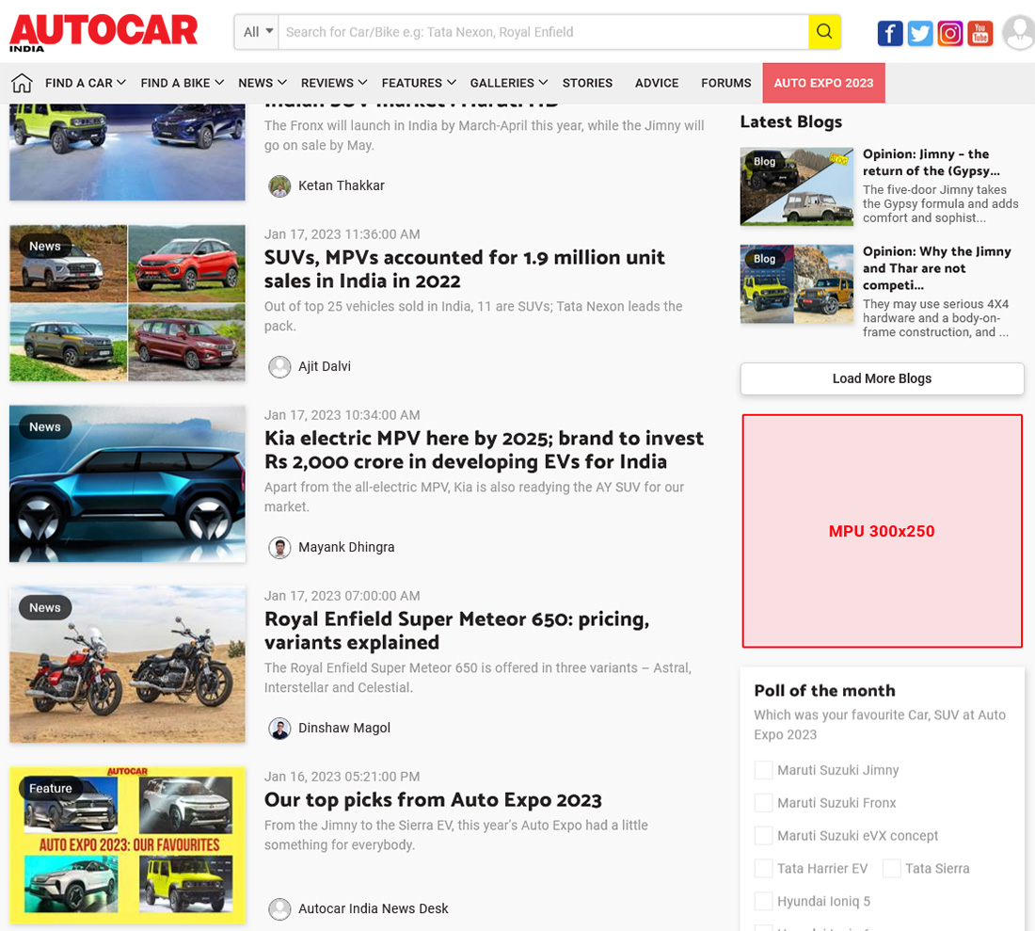Check the Hyundai Ioniq 5 poll option

pos(764,901)
